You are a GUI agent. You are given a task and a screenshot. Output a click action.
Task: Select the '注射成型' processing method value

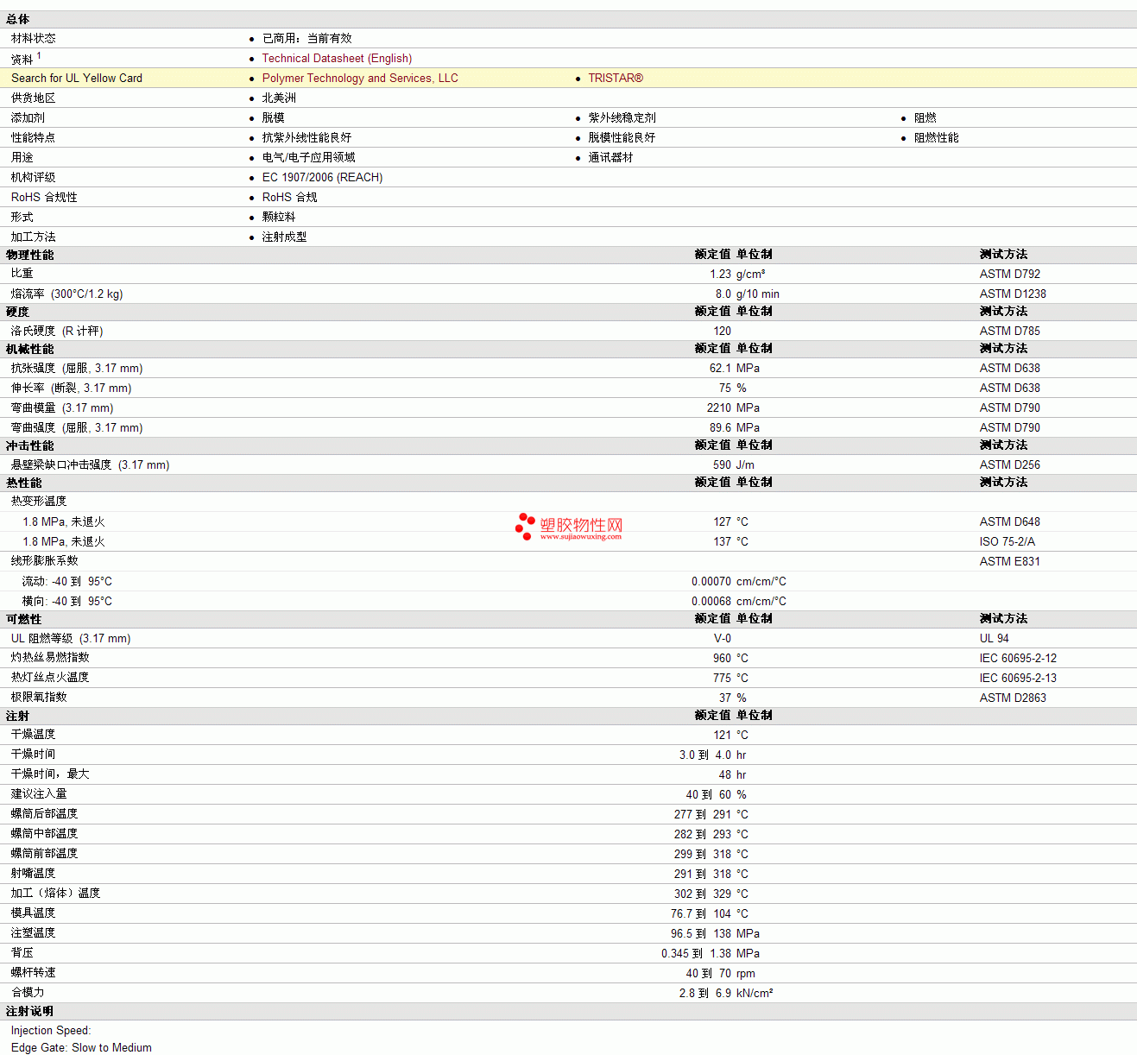[284, 237]
